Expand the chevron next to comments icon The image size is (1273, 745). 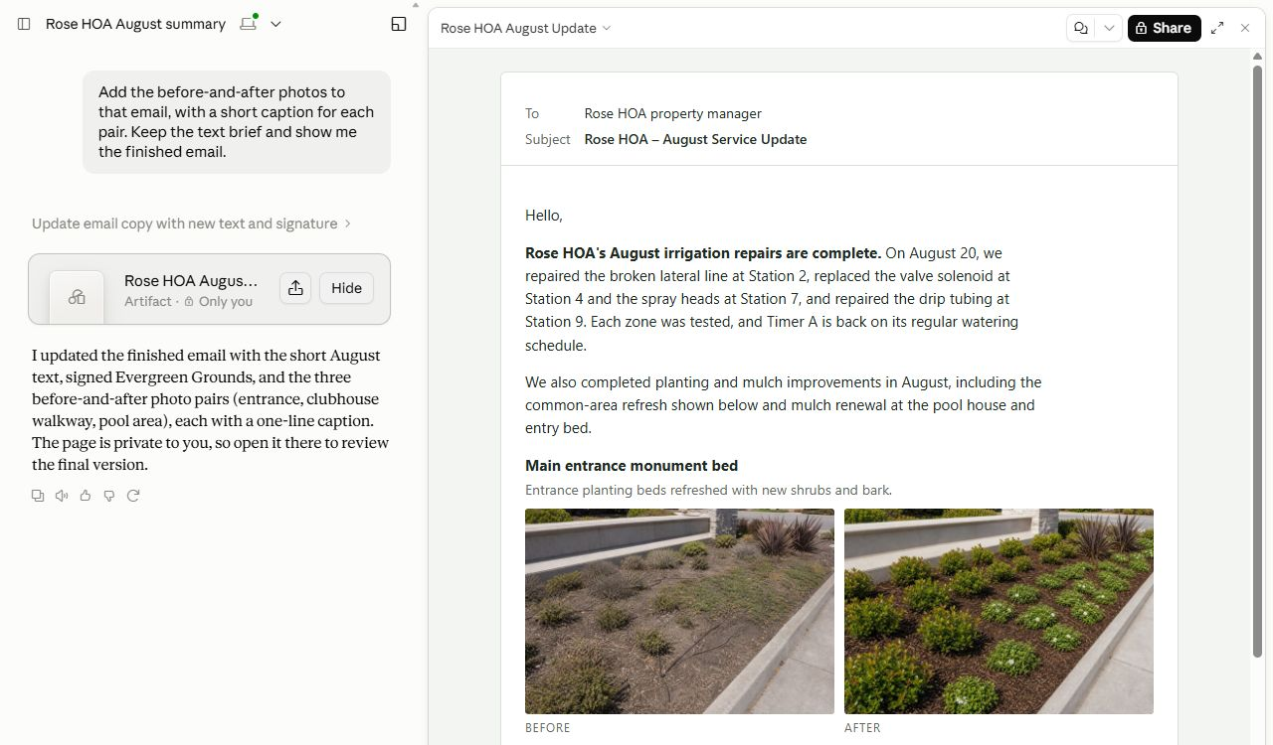(1109, 28)
